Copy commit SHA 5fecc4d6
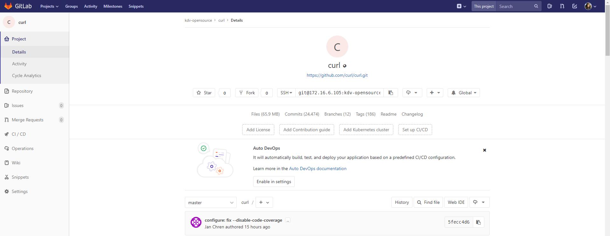Screen dimensions: 610x236 tap(478, 222)
